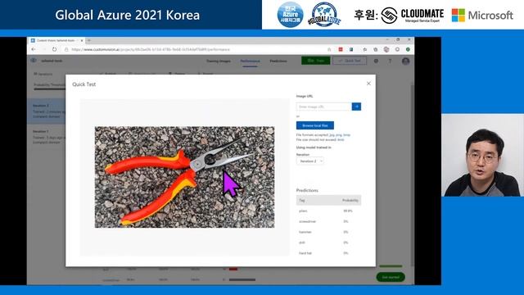Viewport: 524px width, 295px height.
Task: Select Iteration 1 in the left panel
Action: pyautogui.click(x=47, y=137)
